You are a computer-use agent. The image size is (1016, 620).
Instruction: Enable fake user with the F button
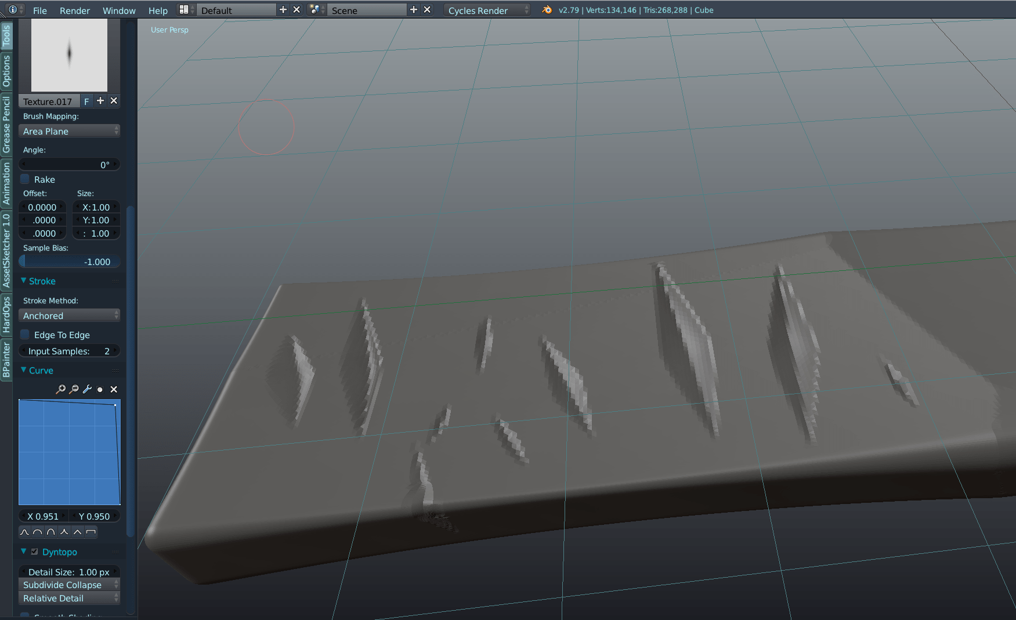click(86, 100)
